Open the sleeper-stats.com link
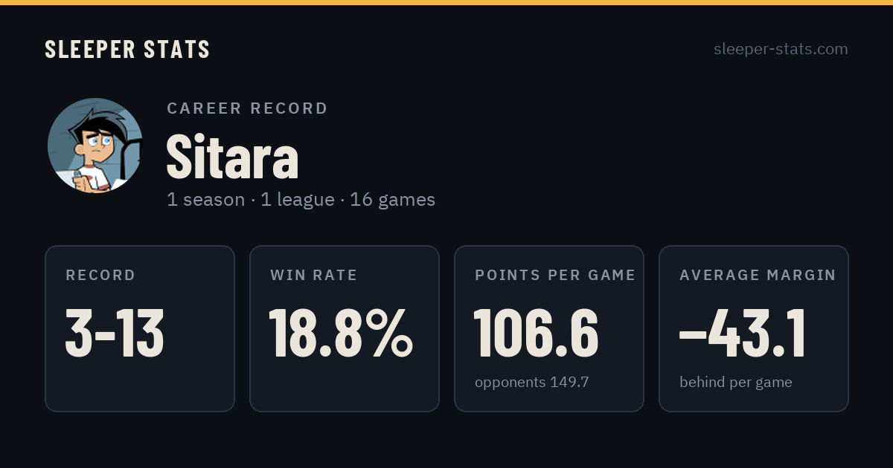 click(781, 49)
